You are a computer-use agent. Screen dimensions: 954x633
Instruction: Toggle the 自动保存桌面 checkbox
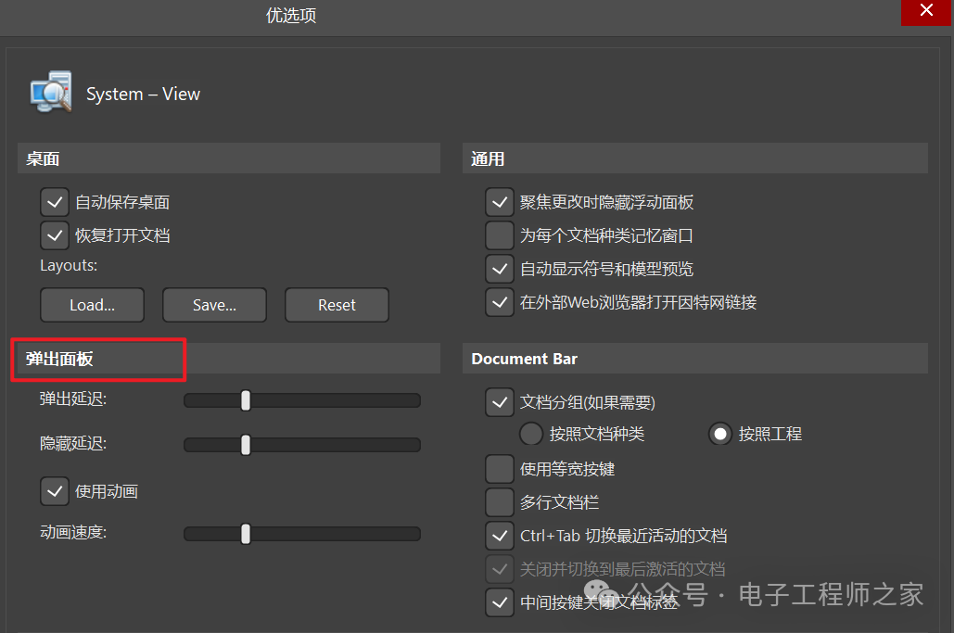tap(55, 202)
